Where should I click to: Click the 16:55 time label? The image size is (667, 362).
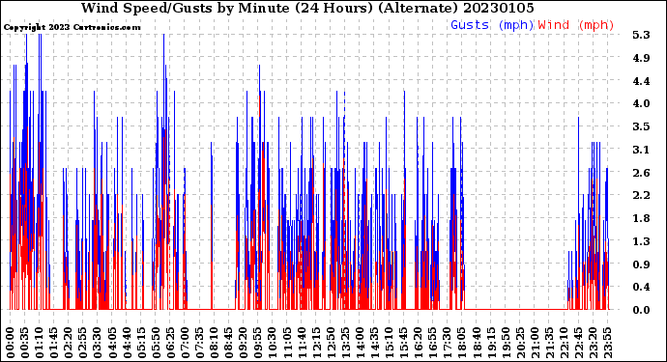432,343
